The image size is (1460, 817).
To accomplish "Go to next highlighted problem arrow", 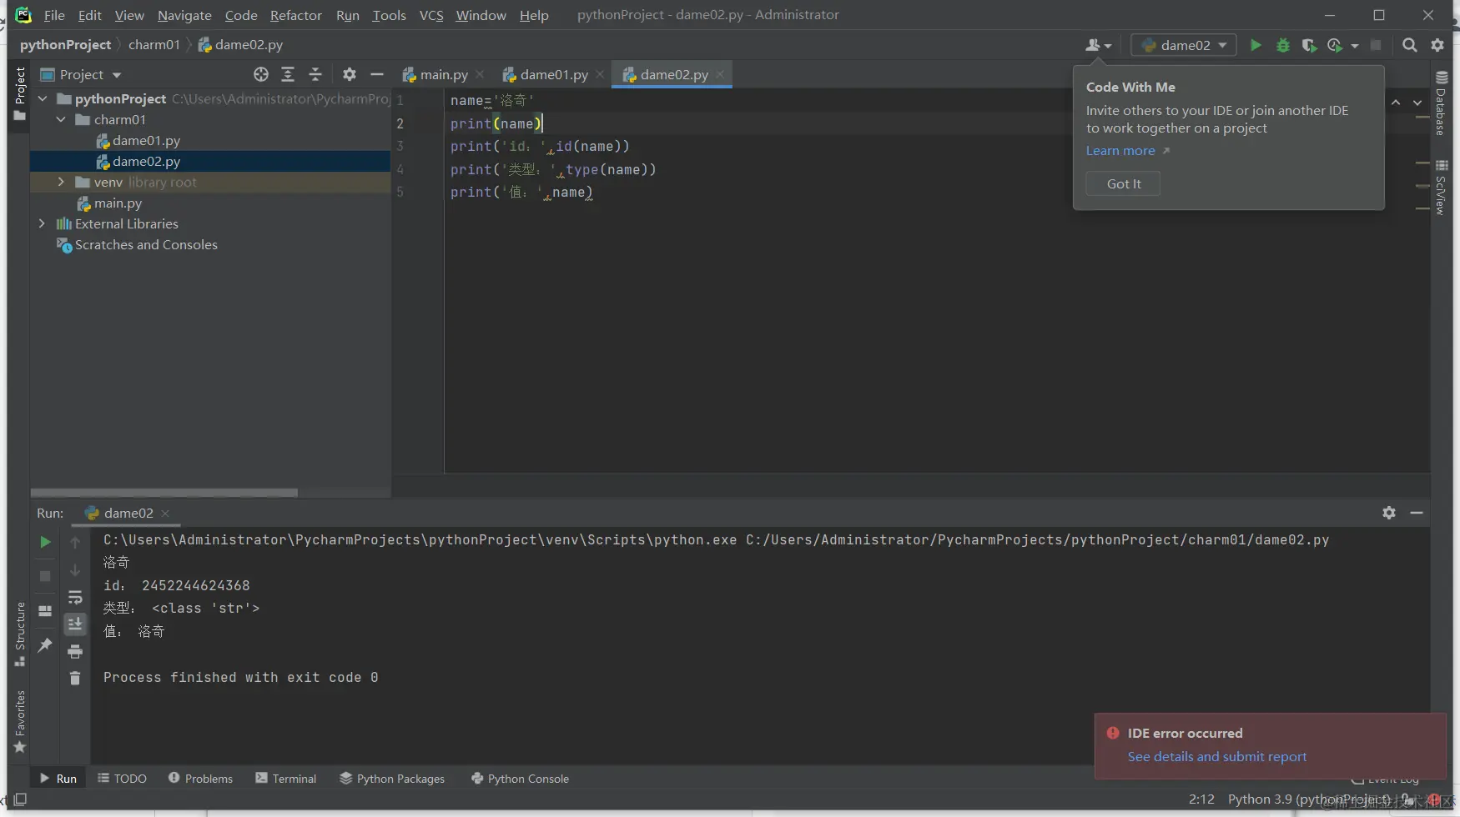I will pyautogui.click(x=1417, y=103).
